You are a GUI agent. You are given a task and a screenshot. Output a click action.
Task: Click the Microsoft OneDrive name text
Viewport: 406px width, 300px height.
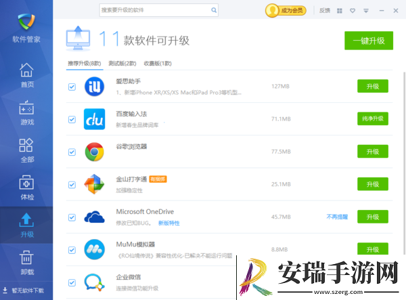(145, 212)
